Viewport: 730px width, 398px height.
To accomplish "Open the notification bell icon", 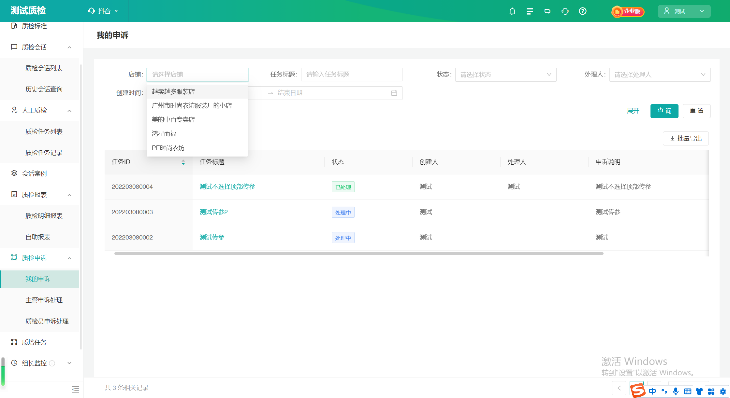I will click(512, 11).
